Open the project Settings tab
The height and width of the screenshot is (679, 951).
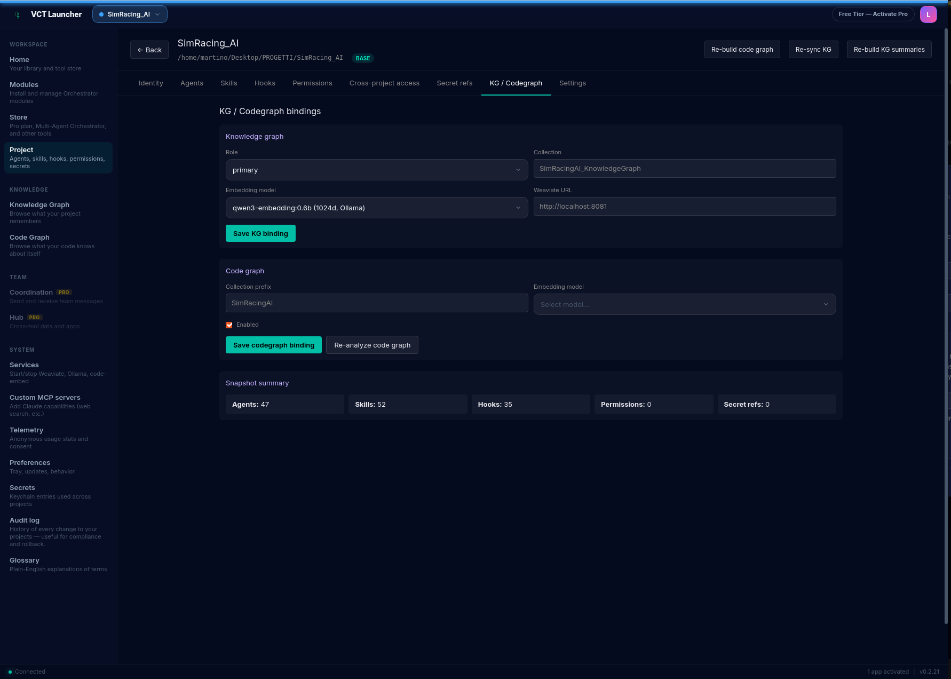click(x=573, y=83)
